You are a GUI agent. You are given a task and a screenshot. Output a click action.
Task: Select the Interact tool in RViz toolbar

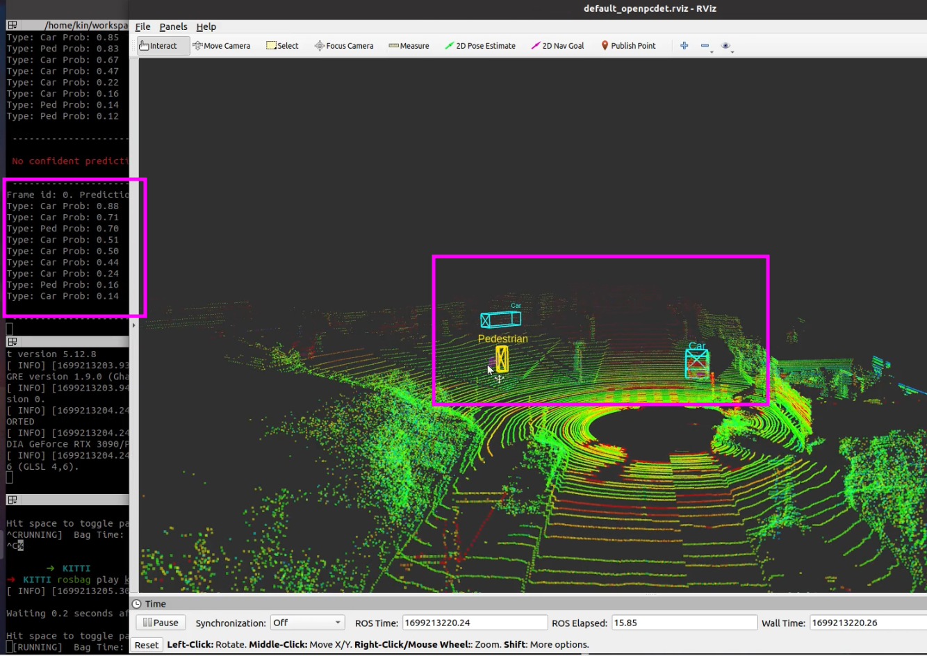163,46
